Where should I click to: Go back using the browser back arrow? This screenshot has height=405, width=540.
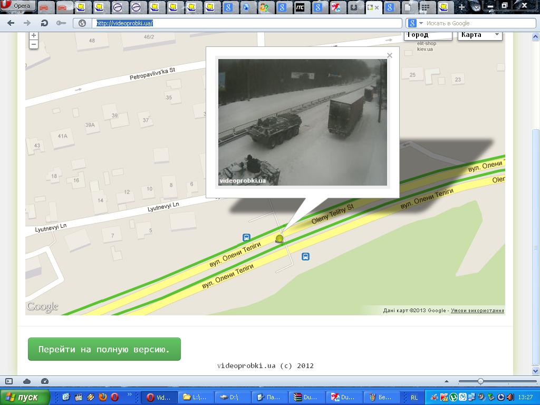click(x=11, y=23)
